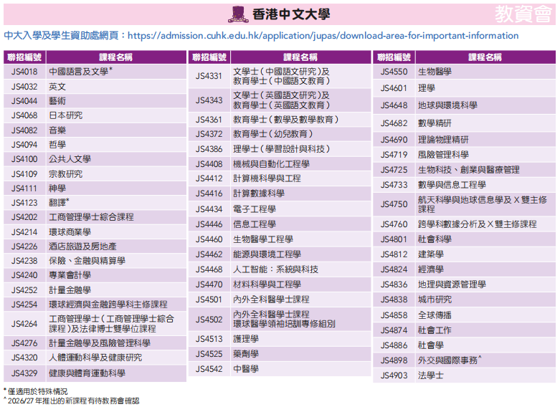The width and height of the screenshot is (560, 407).
Task: Click 法學士 programme name
Action: (x=431, y=375)
